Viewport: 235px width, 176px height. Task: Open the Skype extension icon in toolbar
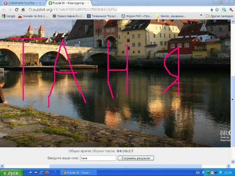coord(224,9)
